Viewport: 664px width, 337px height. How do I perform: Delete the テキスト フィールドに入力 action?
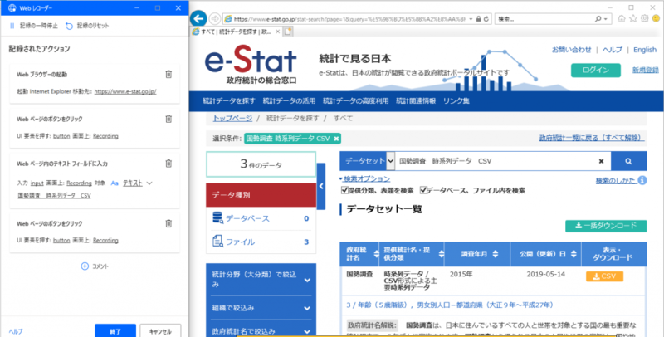168,164
